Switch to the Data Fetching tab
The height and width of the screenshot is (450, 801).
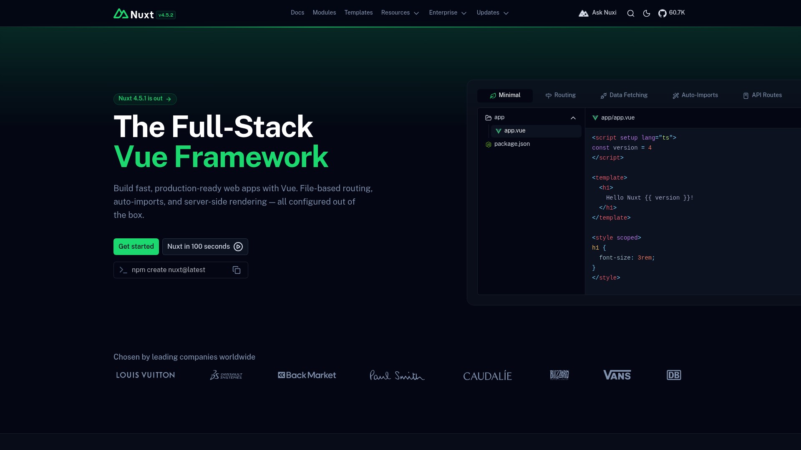click(624, 95)
